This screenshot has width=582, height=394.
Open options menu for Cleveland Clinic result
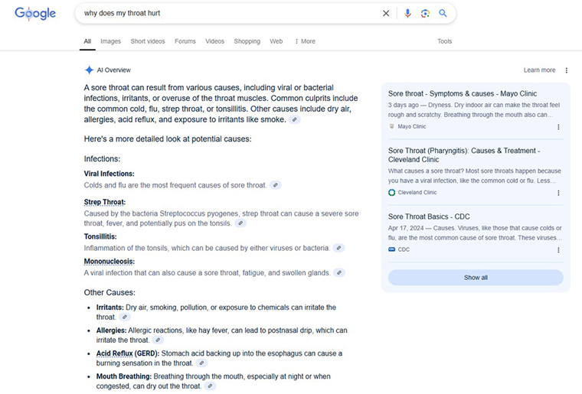click(558, 193)
